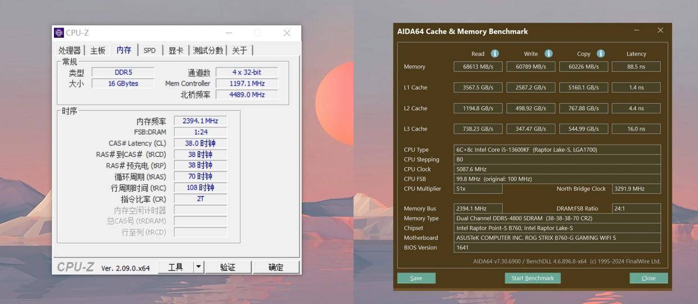Open the 关于 tab in CPU-Z

coord(239,50)
